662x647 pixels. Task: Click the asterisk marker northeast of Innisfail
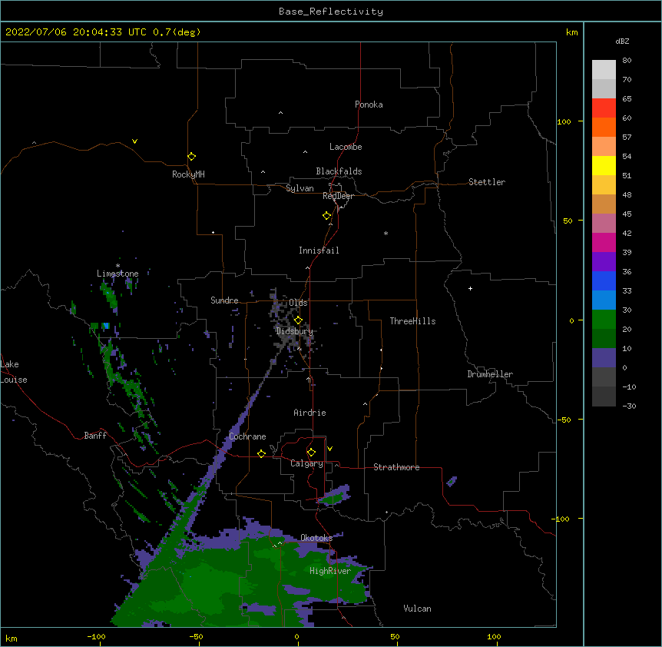[386, 234]
